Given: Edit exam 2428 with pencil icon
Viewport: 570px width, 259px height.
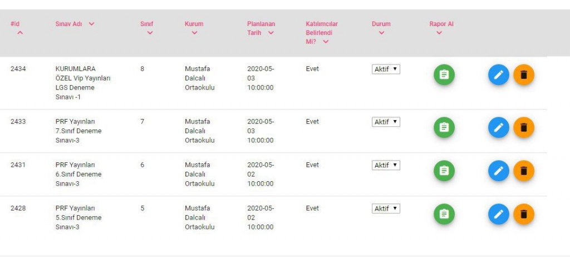Looking at the screenshot, I should coord(498,215).
